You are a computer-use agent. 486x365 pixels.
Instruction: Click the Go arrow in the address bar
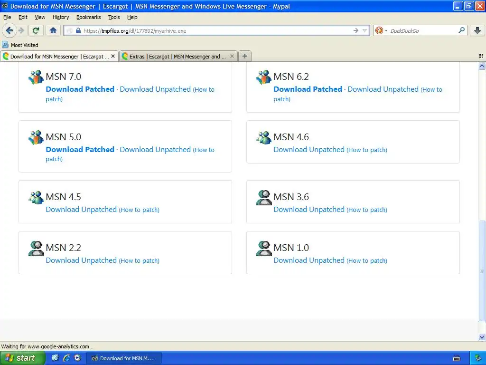click(356, 30)
